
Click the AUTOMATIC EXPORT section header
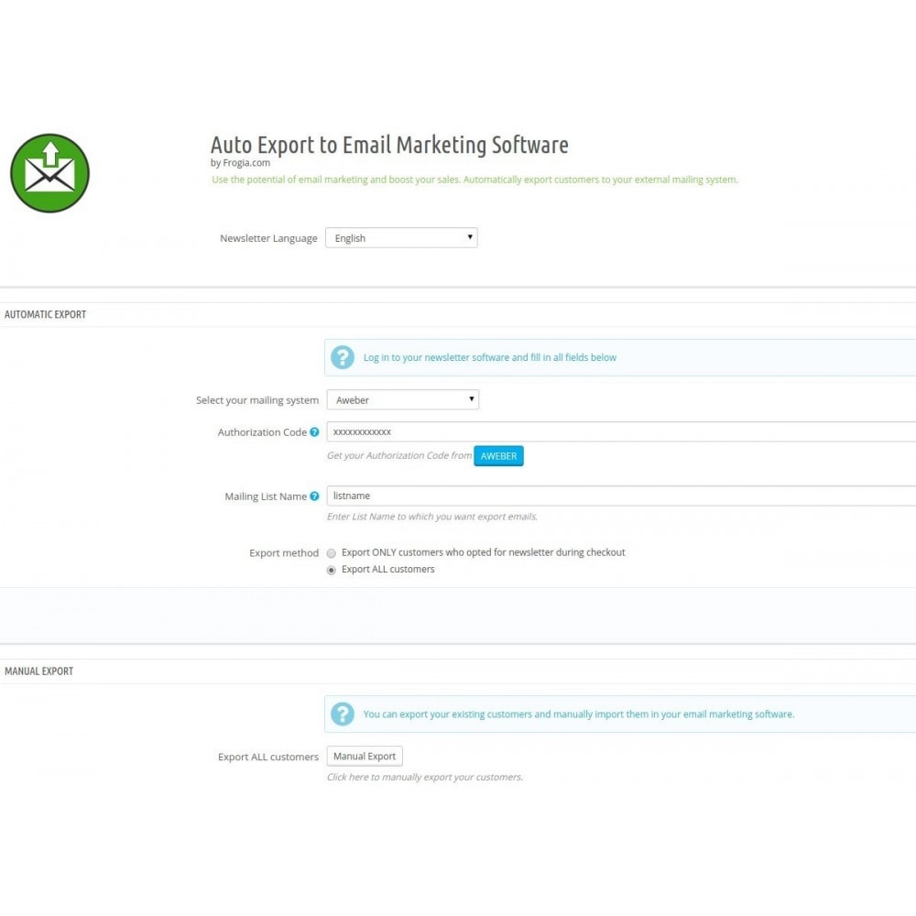coord(45,314)
